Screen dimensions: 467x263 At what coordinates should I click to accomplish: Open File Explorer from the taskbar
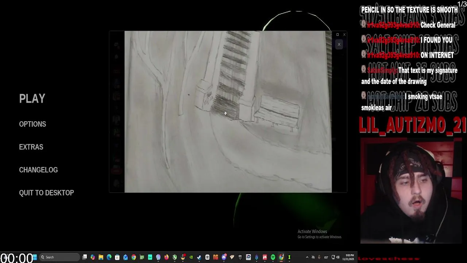101,257
